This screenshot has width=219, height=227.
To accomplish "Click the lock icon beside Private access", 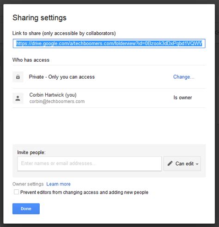I will point(18,77).
